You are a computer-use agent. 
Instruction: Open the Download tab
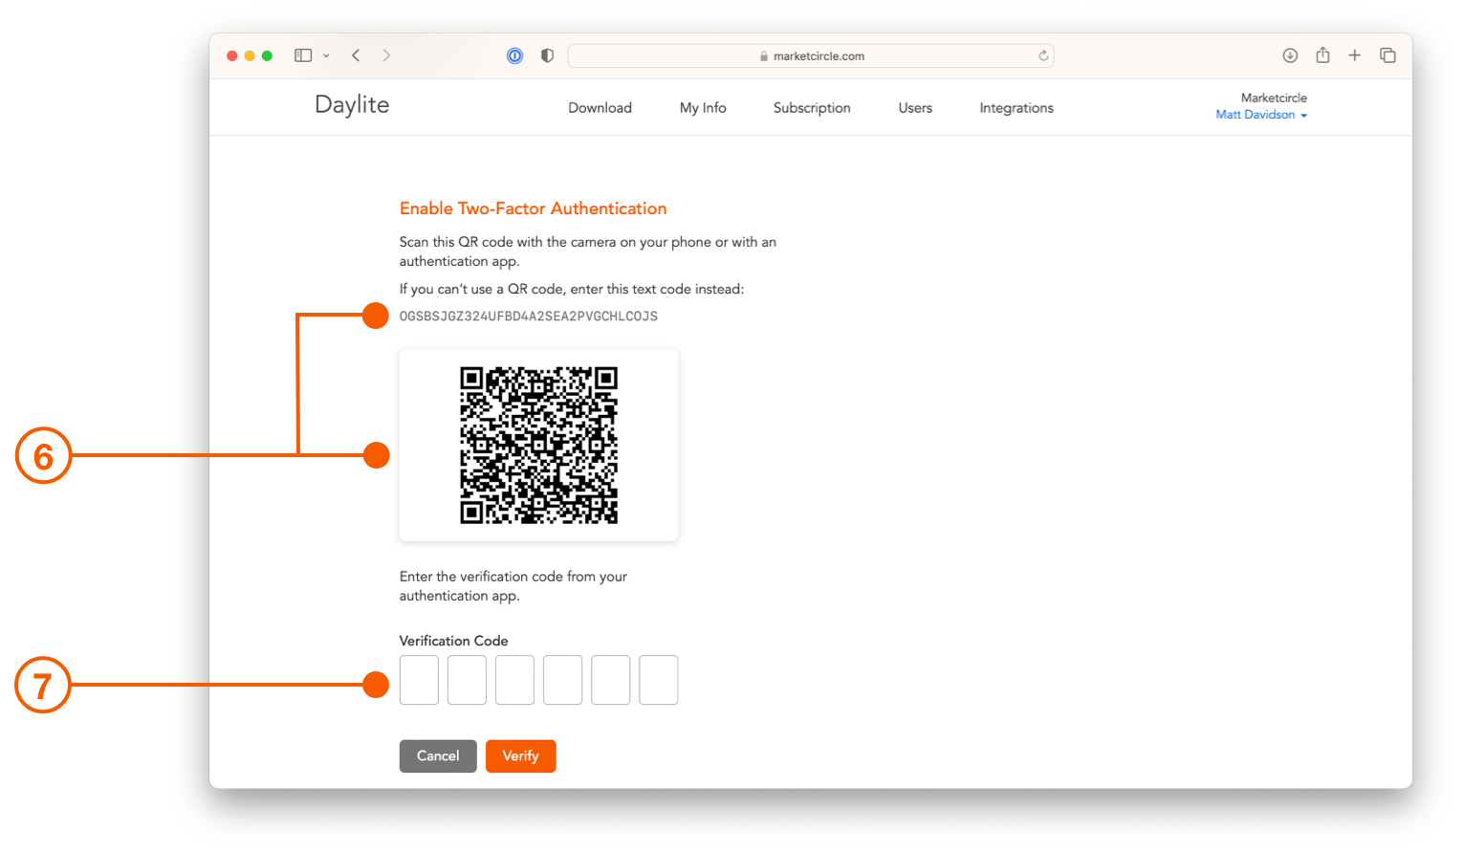[x=600, y=108]
